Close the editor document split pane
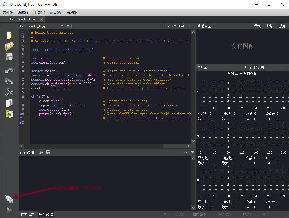The height and width of the screenshot is (218, 289). (x=68, y=26)
